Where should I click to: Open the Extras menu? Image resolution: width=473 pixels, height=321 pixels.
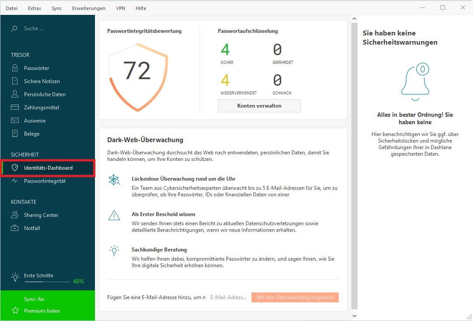tap(35, 8)
